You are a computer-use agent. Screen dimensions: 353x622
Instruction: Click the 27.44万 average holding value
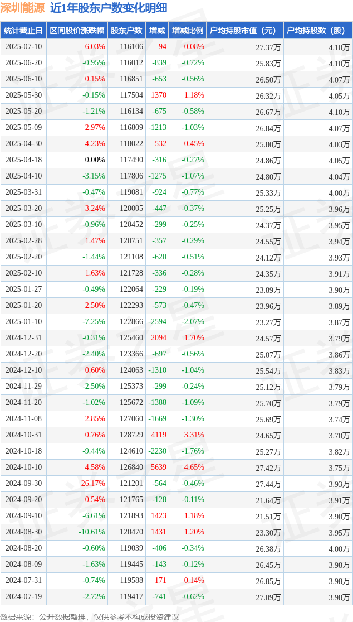click(x=268, y=484)
